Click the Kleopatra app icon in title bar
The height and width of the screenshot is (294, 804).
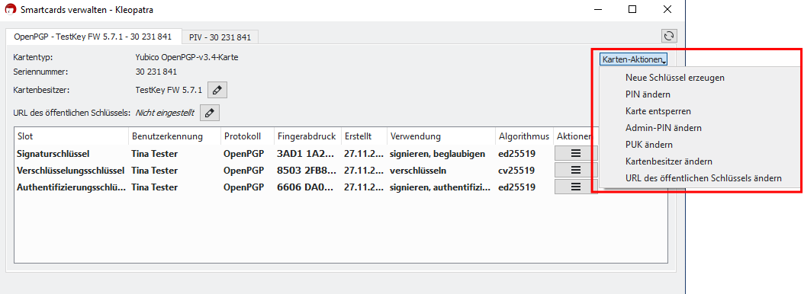[10, 10]
